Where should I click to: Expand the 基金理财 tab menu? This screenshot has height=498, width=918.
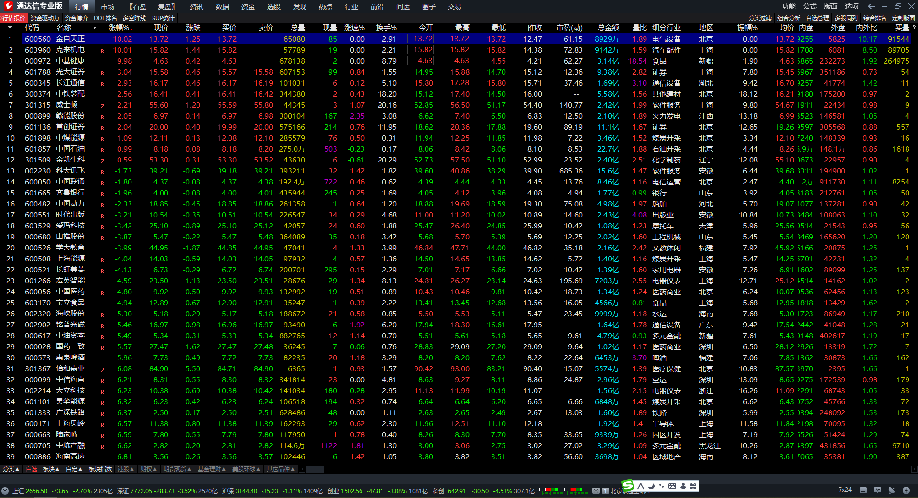point(212,469)
